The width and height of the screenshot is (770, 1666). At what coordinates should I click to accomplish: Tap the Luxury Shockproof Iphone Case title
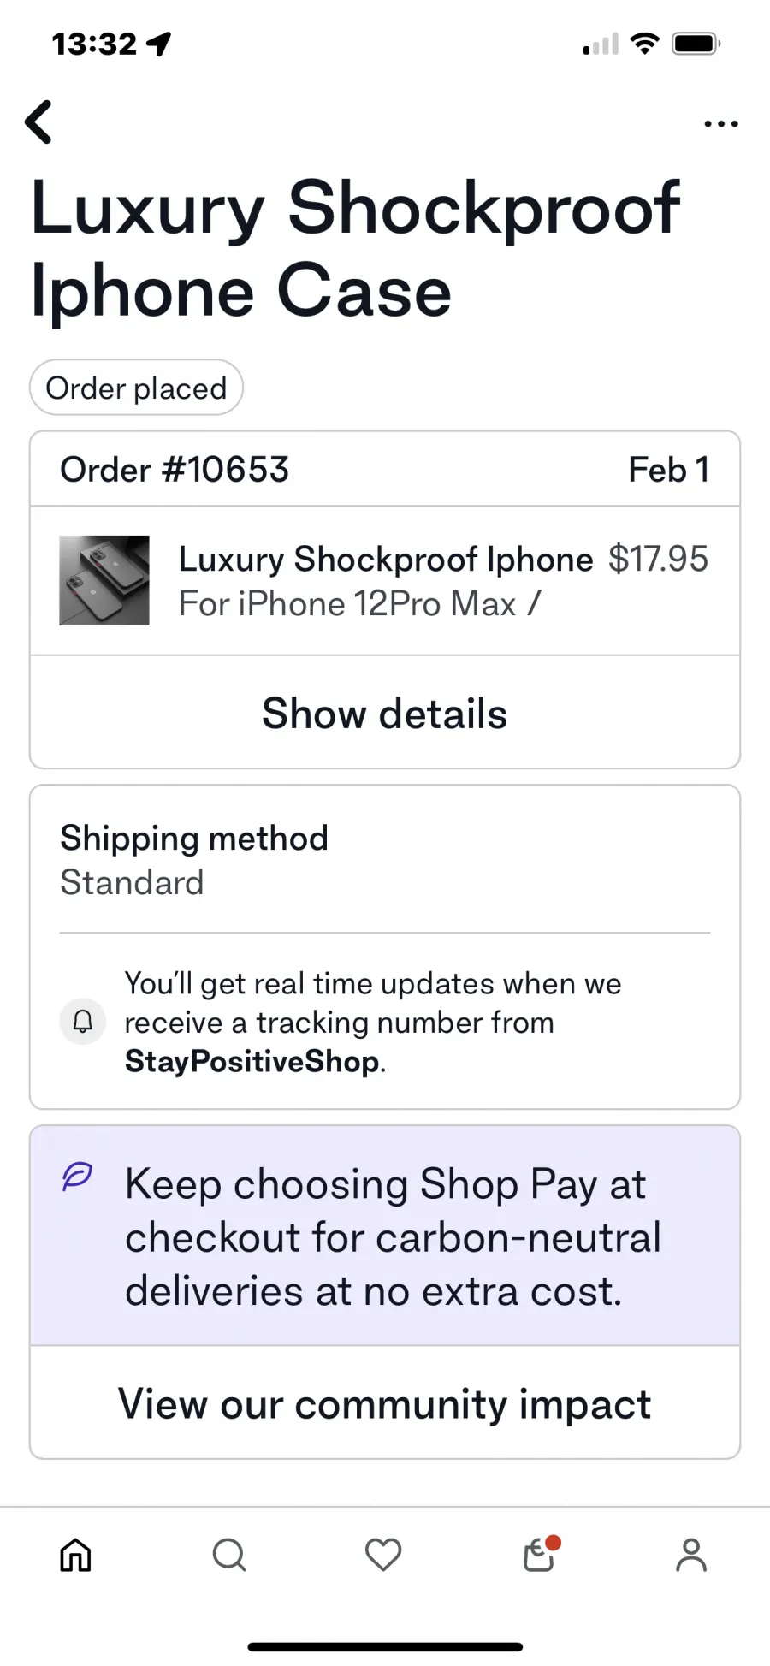(355, 248)
